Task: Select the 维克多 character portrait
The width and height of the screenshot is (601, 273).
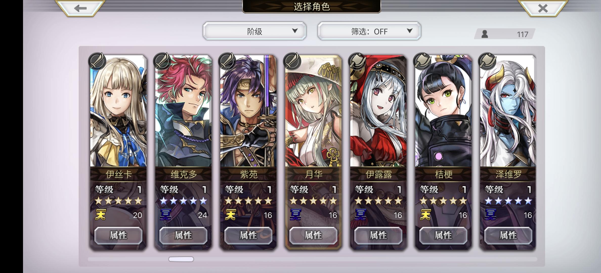Action: point(183,111)
